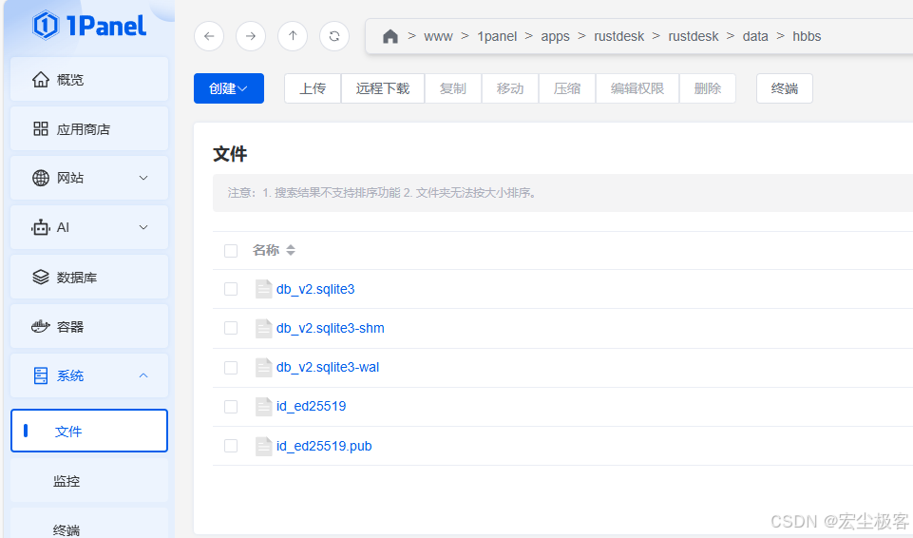Click file icon beside id_ed25519.pub
The image size is (913, 538).
(x=264, y=446)
